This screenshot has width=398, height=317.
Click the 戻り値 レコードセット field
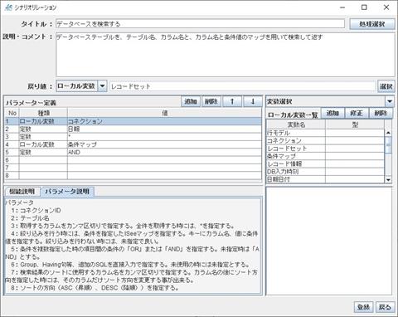tap(242, 86)
